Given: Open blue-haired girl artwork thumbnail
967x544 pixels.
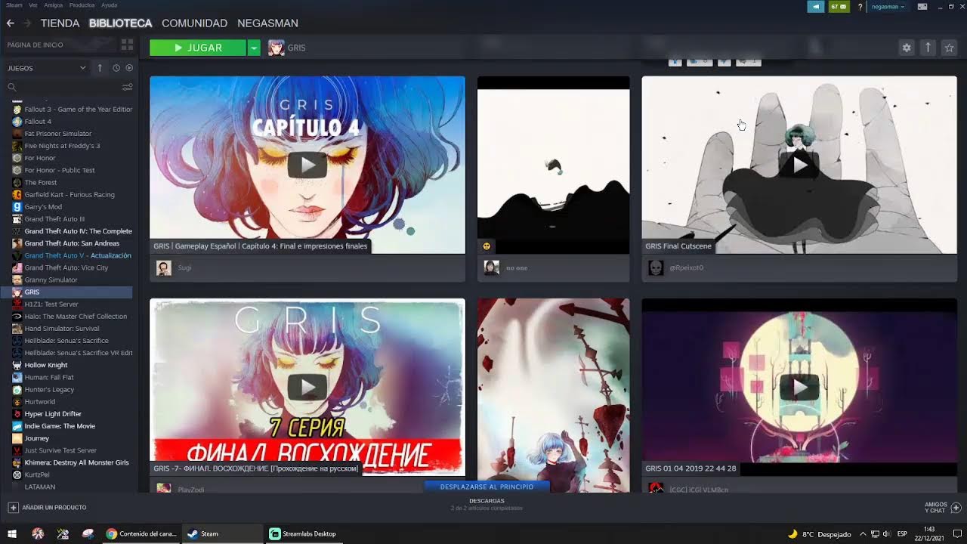Looking at the screenshot, I should point(553,395).
